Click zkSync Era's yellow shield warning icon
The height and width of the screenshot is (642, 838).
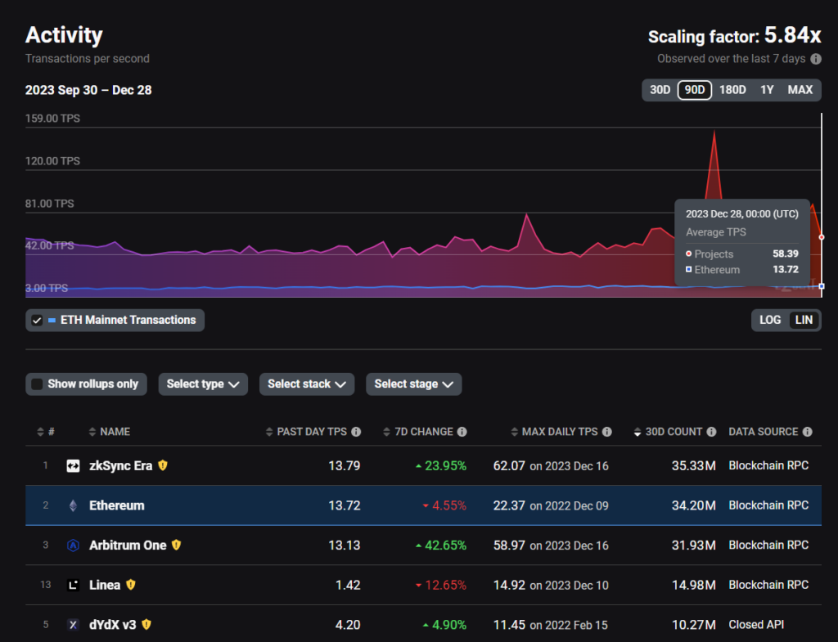[163, 465]
